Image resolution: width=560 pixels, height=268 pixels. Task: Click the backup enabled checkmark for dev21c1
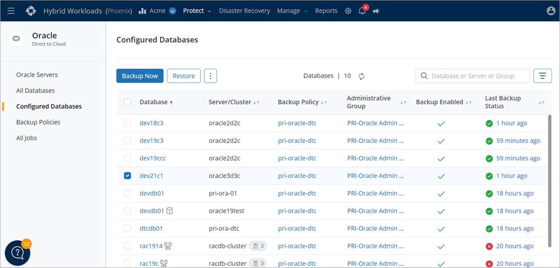[x=441, y=176]
